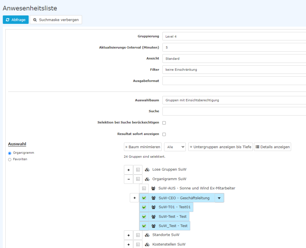Click the Organigramm SuW group icon

(x=147, y=179)
